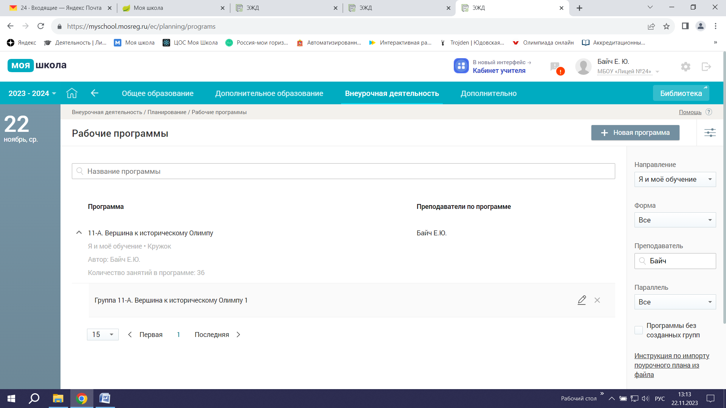726x408 pixels.
Task: Expand the school selector МБОУ «Лицей №24»
Action: coord(628,71)
